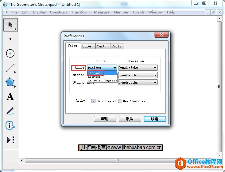Viewport: 225px width, 172px height.
Task: Close the Preferences dialog
Action: pyautogui.click(x=161, y=35)
